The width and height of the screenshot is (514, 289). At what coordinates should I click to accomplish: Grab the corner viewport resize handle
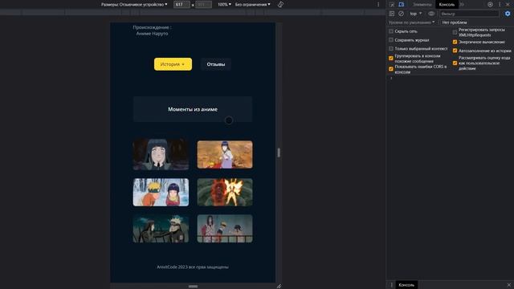279,286
